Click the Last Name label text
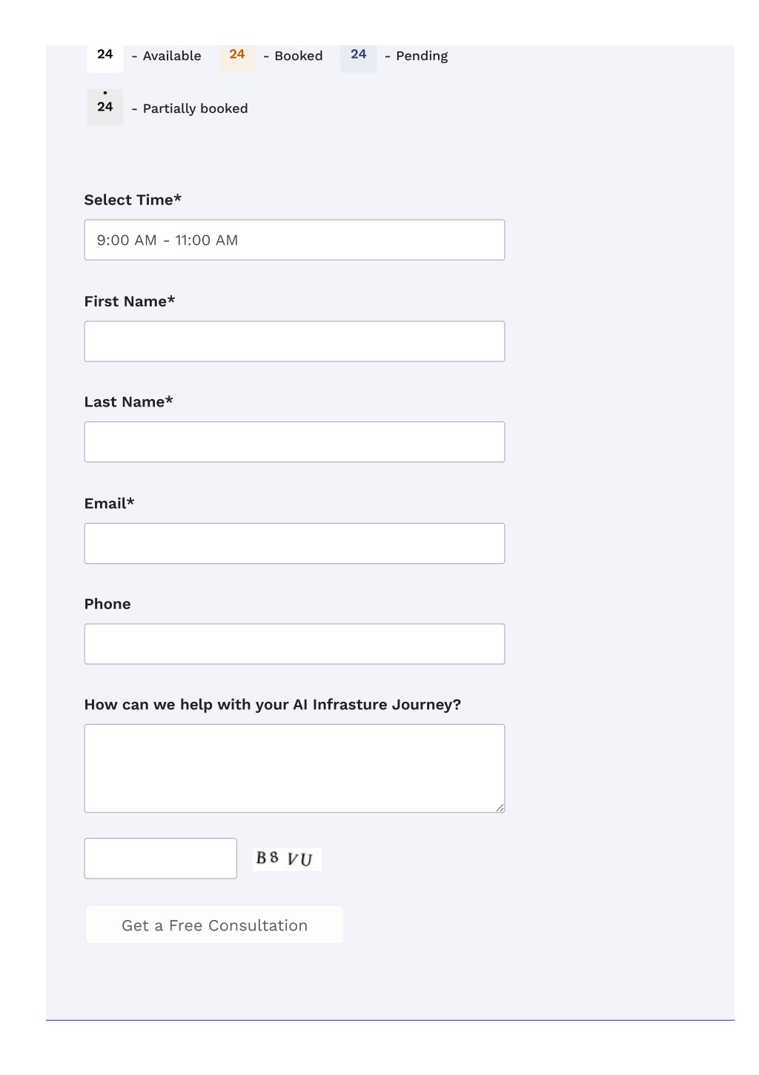Image resolution: width=759 pixels, height=1075 pixels. point(128,402)
